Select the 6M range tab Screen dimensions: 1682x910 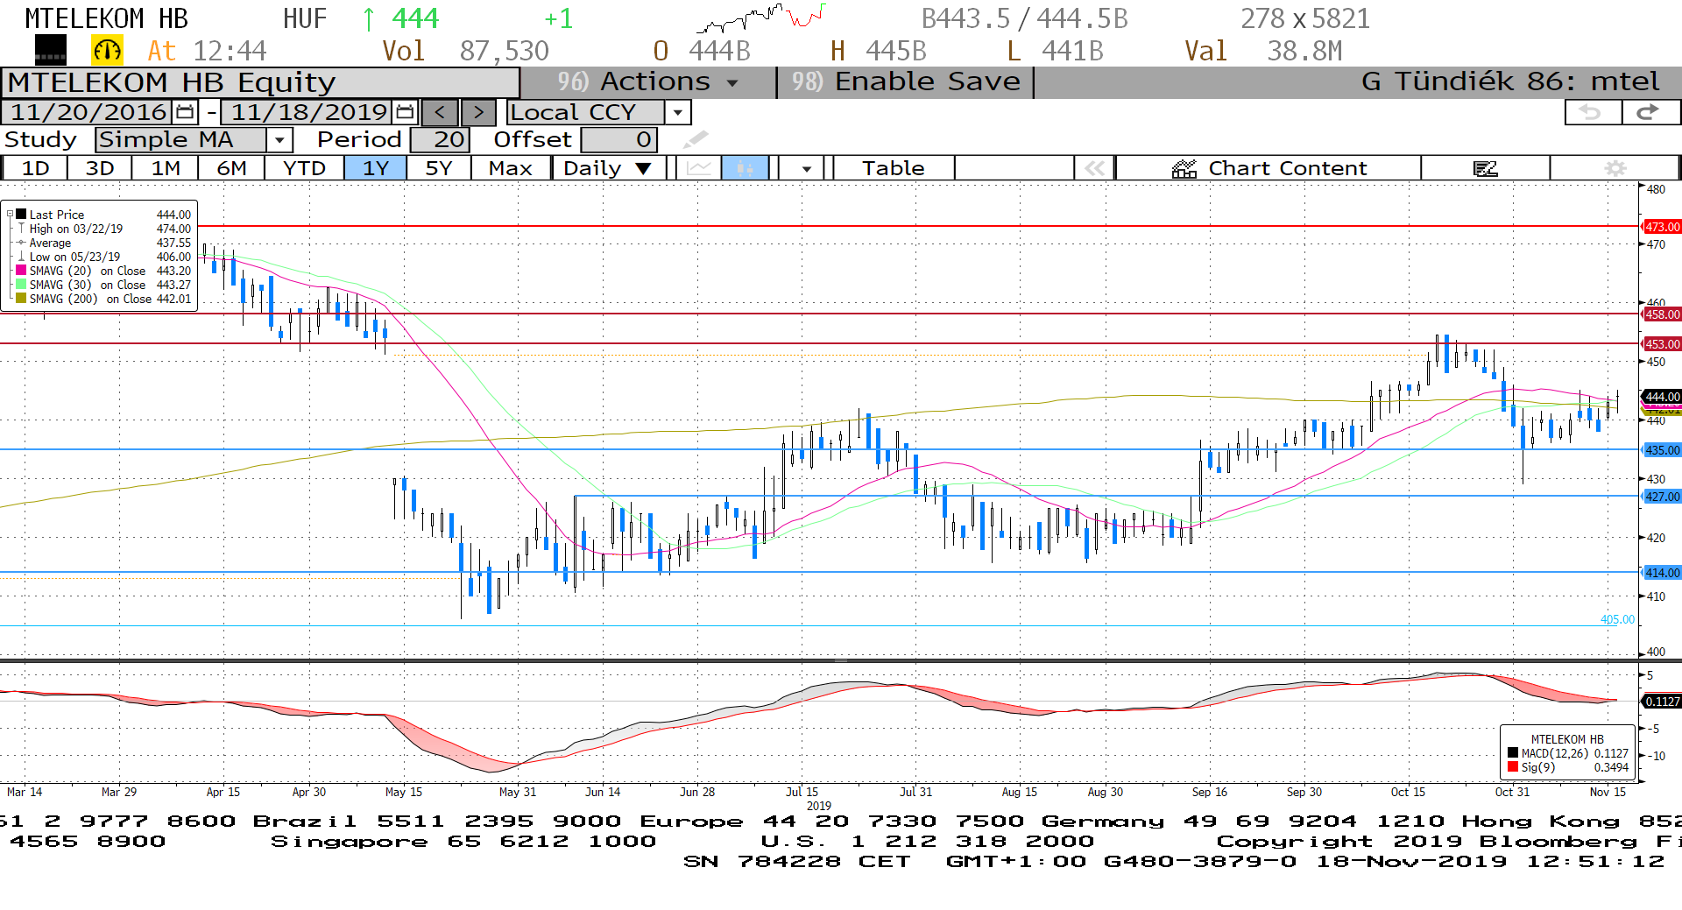click(231, 168)
